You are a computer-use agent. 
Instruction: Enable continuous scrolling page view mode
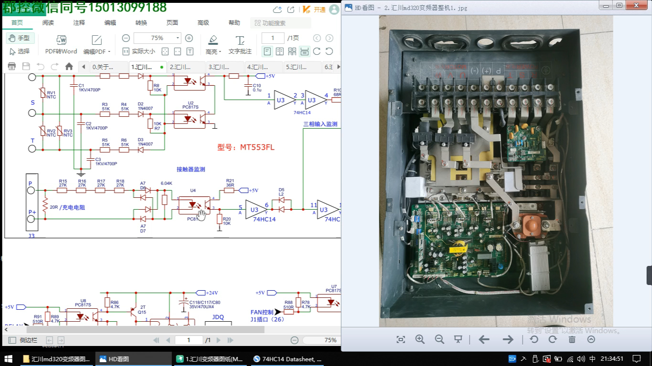(304, 51)
